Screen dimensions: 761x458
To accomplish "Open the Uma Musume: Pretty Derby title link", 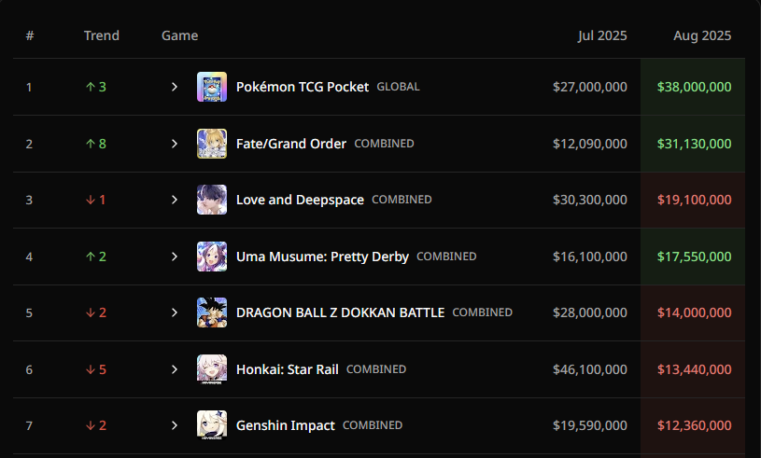I will point(322,257).
